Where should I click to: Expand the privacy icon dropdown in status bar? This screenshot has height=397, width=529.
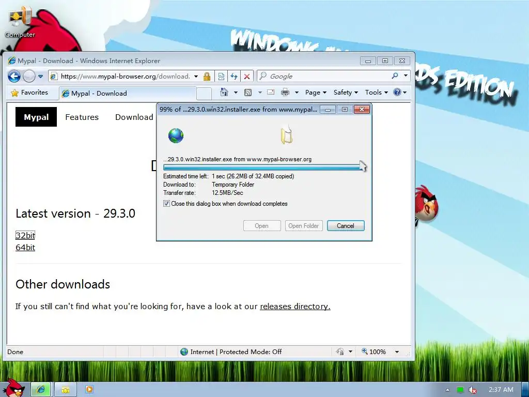pos(351,352)
